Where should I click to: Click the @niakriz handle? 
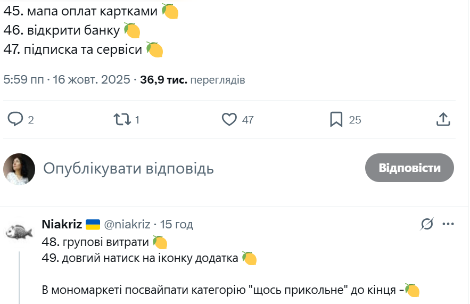tap(127, 224)
